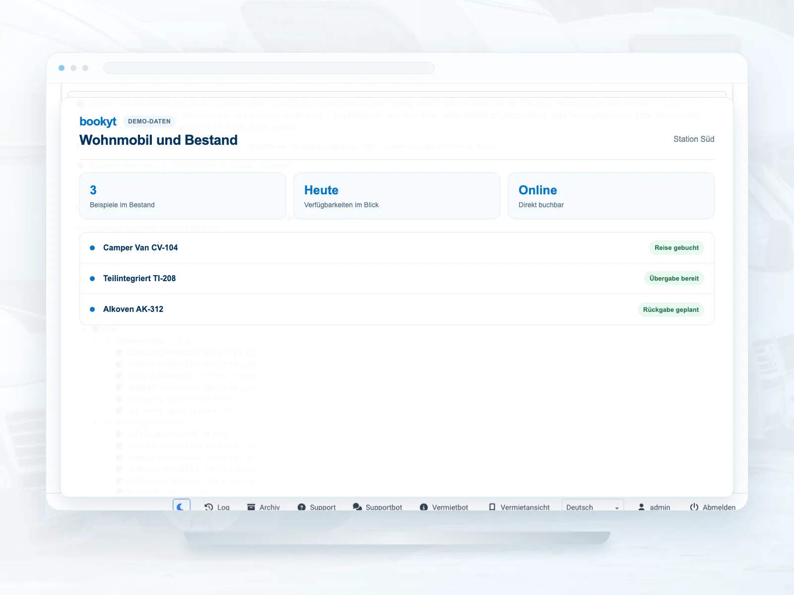The width and height of the screenshot is (794, 595).
Task: Click the bookyt logo
Action: (98, 121)
